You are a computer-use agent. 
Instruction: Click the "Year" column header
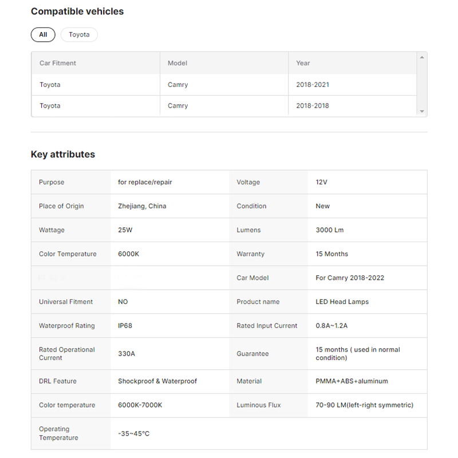[303, 63]
